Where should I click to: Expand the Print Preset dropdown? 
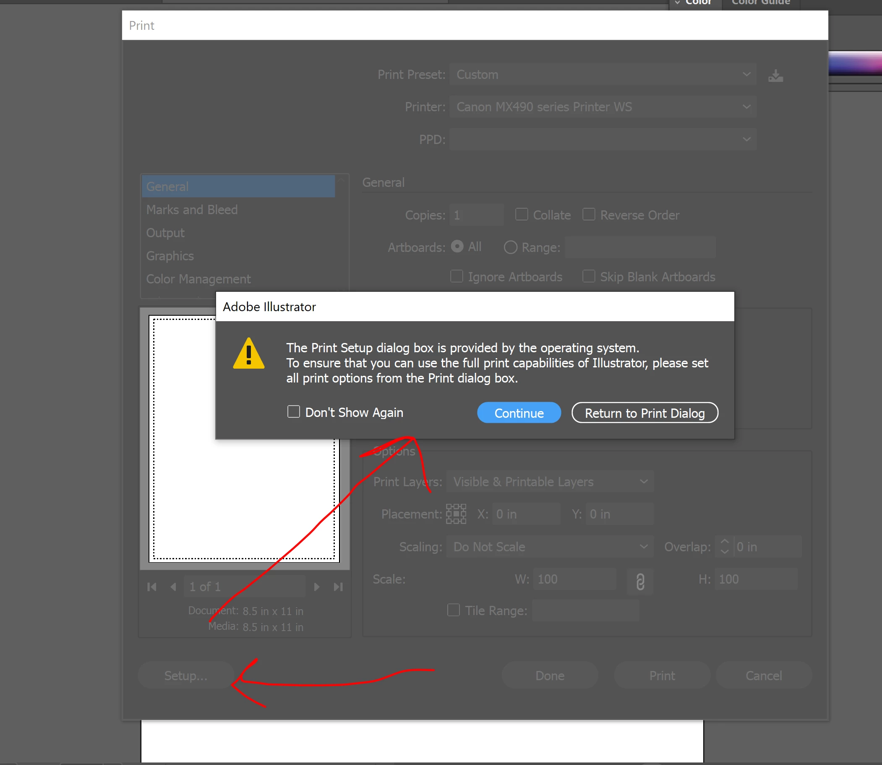[603, 75]
